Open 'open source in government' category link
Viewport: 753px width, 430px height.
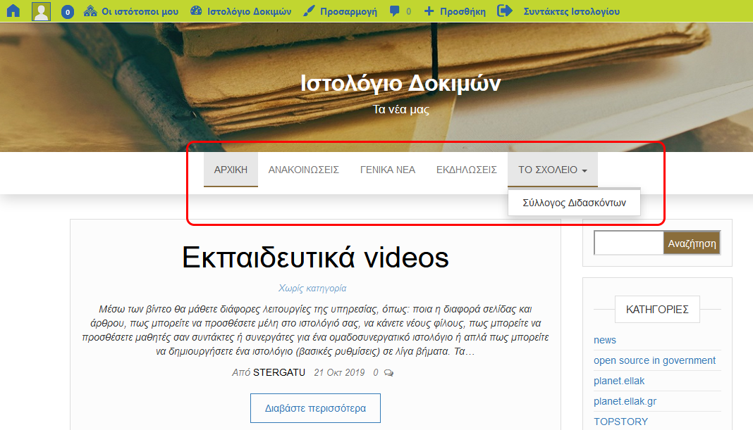[x=654, y=360]
